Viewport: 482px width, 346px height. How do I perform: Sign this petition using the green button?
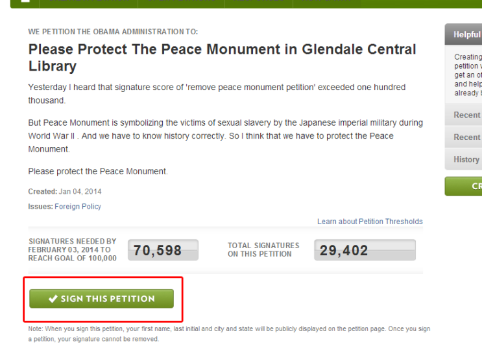101,299
